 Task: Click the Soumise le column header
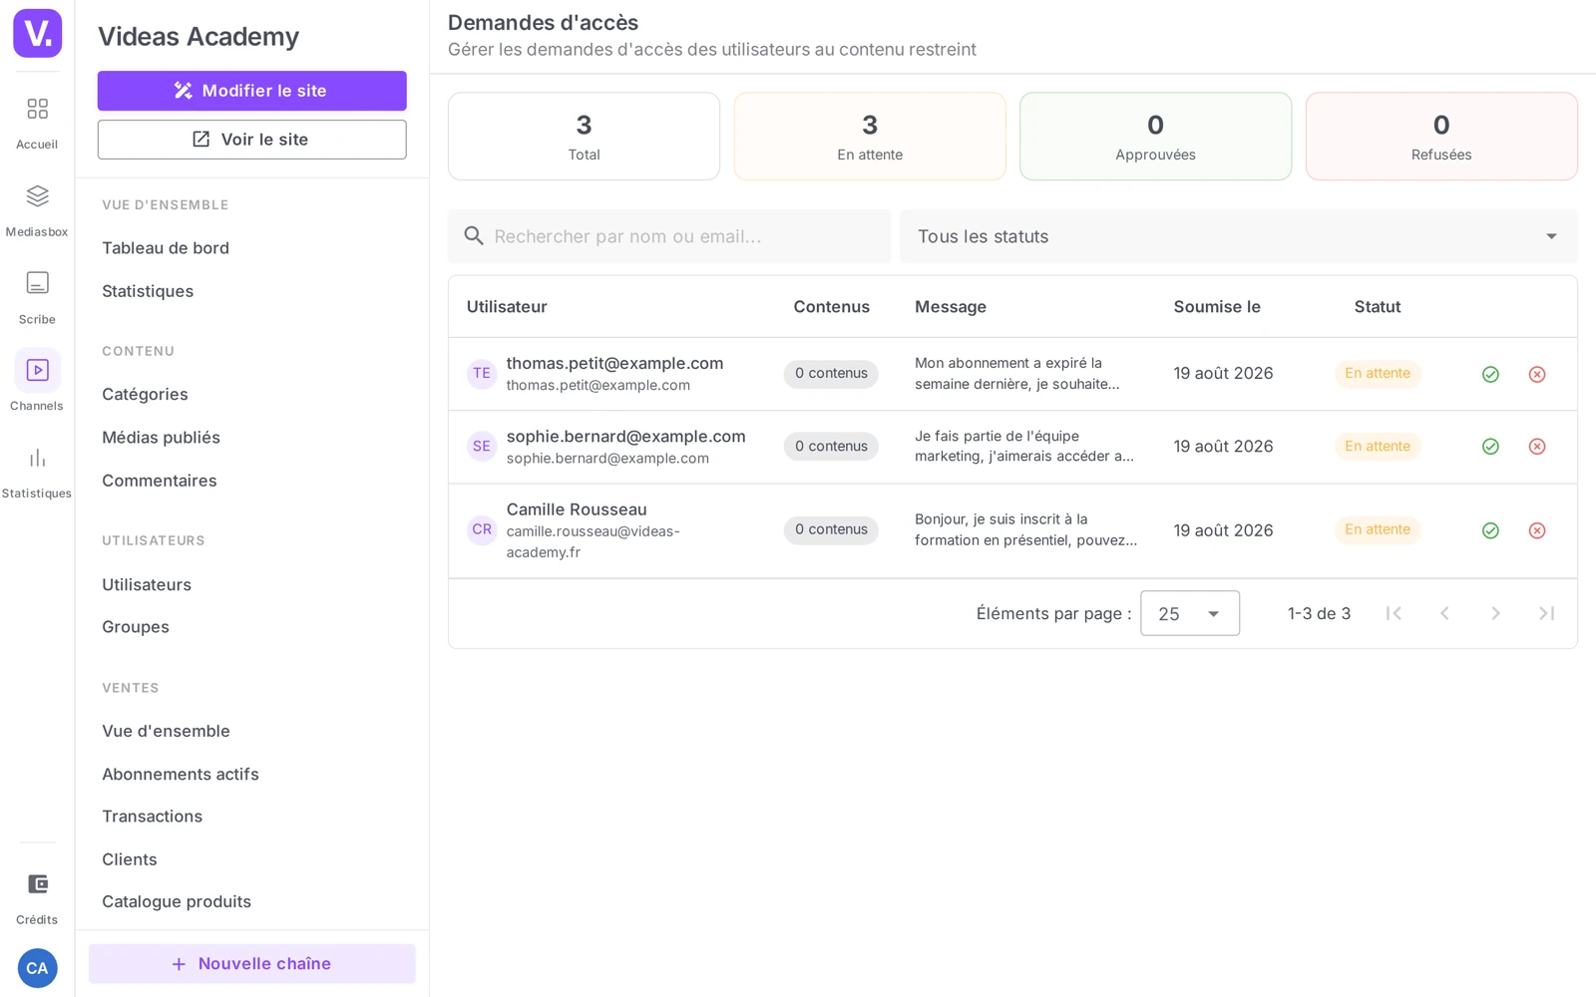(x=1217, y=307)
